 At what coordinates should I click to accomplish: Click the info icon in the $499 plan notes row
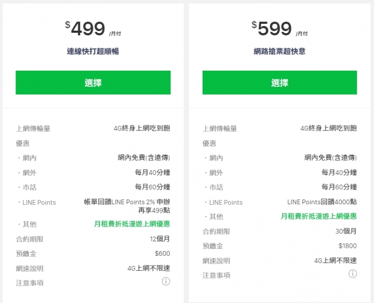(166, 281)
